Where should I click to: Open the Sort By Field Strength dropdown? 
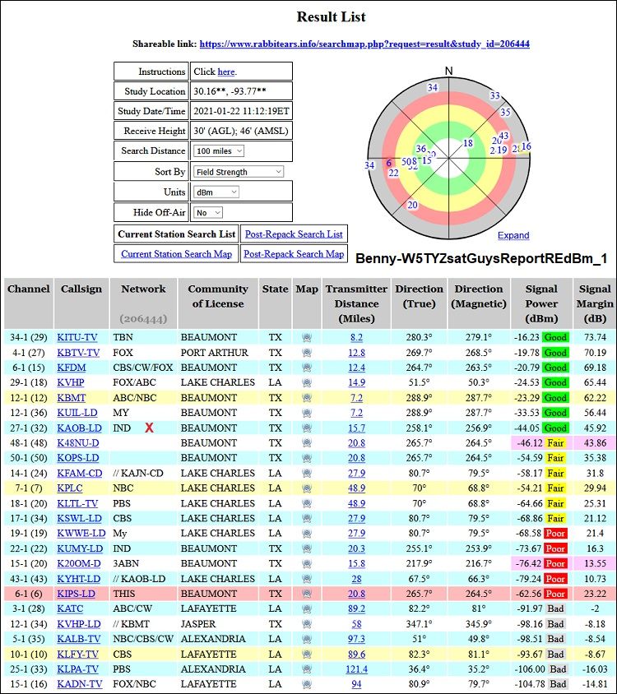pyautogui.click(x=239, y=172)
